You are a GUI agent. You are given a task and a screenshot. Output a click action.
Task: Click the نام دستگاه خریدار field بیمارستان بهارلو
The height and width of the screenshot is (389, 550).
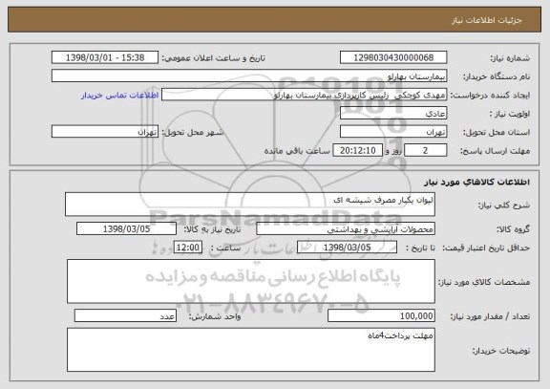pos(249,76)
